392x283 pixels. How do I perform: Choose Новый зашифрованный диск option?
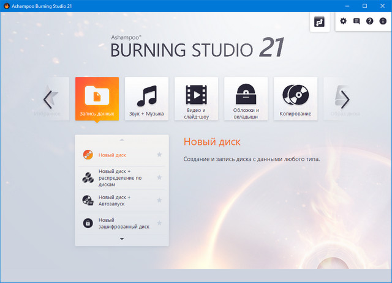123,223
